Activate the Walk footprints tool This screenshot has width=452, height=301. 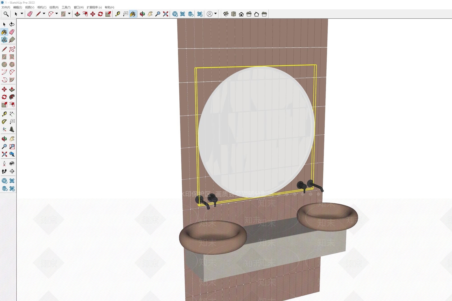coord(4,171)
